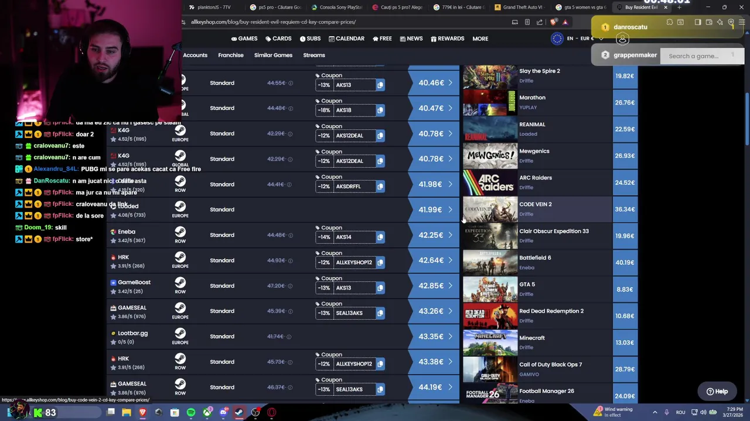Click the Search a game field
The width and height of the screenshot is (750, 421).
click(702, 56)
